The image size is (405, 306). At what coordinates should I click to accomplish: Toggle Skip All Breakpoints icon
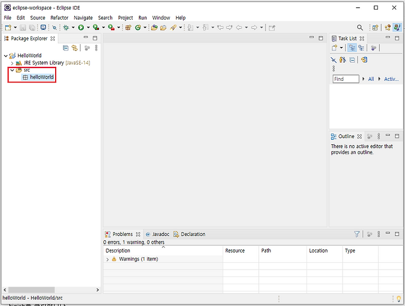tap(55, 28)
